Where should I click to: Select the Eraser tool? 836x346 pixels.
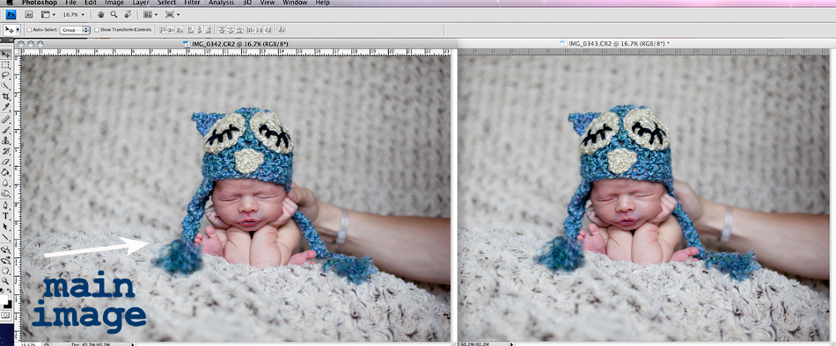click(x=6, y=161)
